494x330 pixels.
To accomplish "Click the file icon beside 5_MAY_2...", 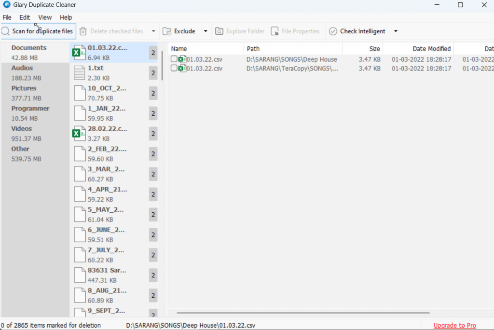I will point(80,214).
